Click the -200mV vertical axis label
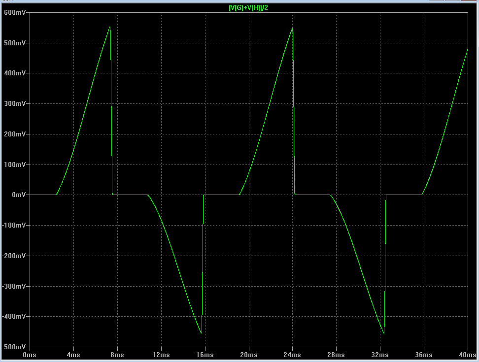Screen dimensions: 479x362 pyautogui.click(x=14, y=256)
